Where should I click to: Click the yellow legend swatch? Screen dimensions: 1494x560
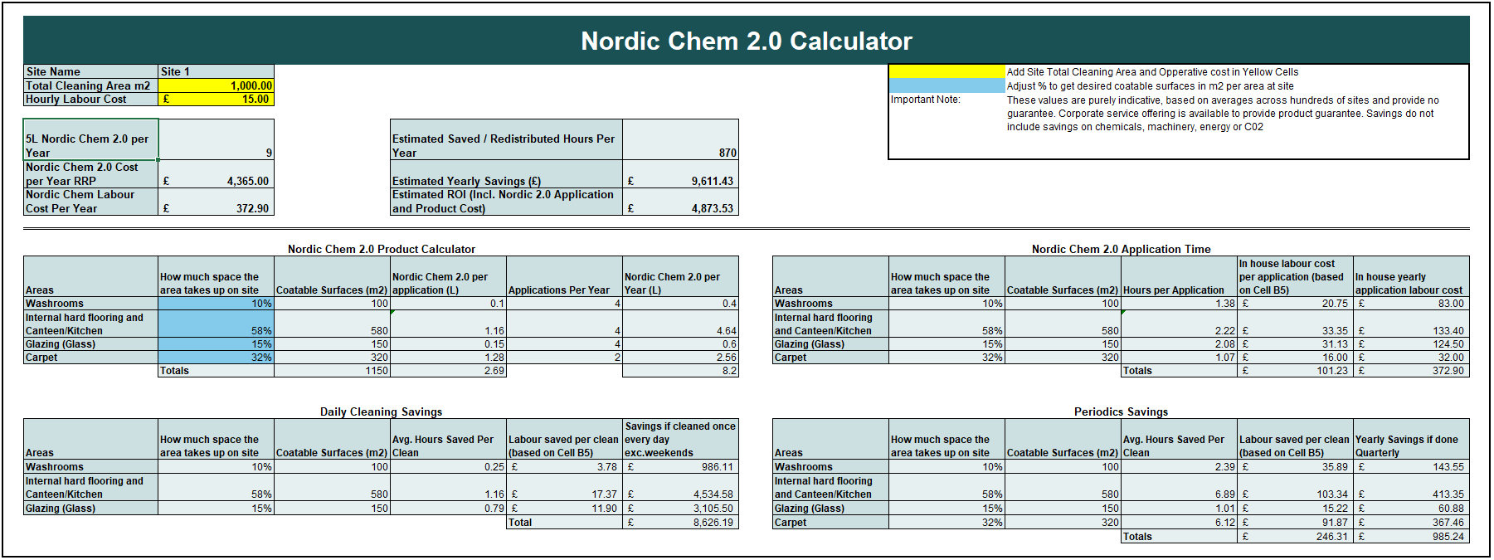pyautogui.click(x=947, y=71)
